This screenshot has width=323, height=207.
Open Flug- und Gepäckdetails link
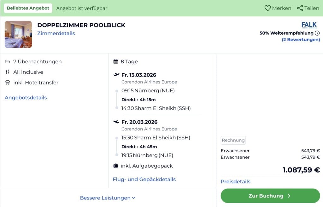(x=144, y=179)
